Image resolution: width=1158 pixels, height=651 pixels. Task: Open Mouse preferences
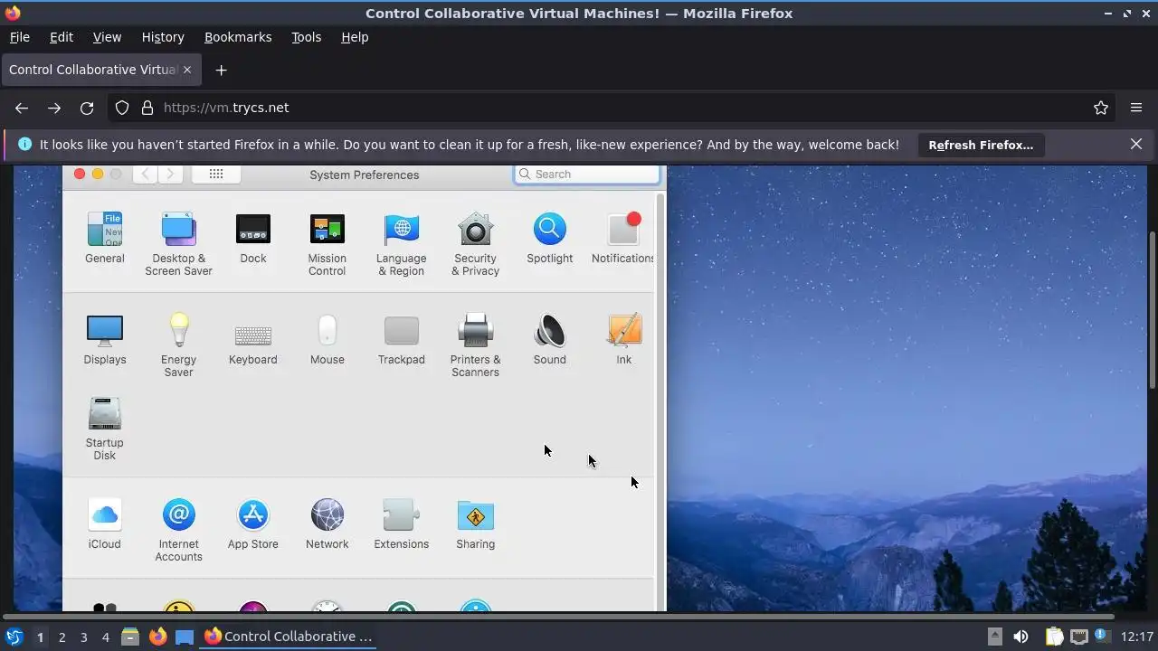(327, 339)
